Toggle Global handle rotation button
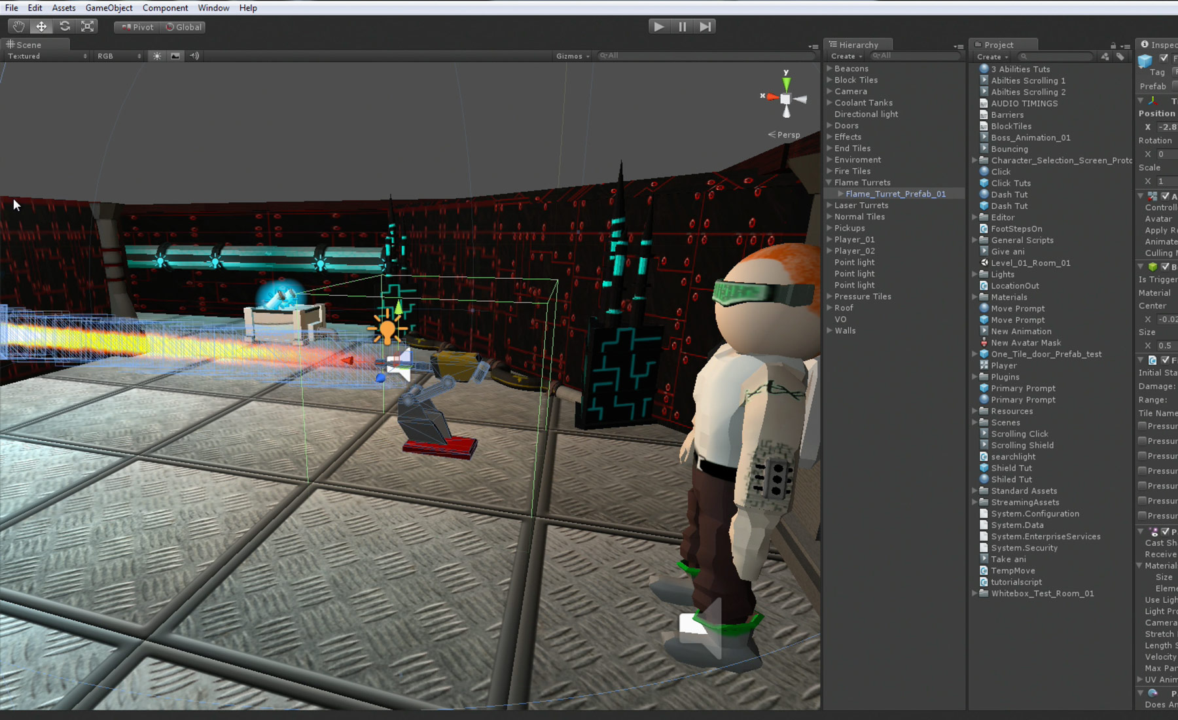The image size is (1178, 720). (x=184, y=27)
